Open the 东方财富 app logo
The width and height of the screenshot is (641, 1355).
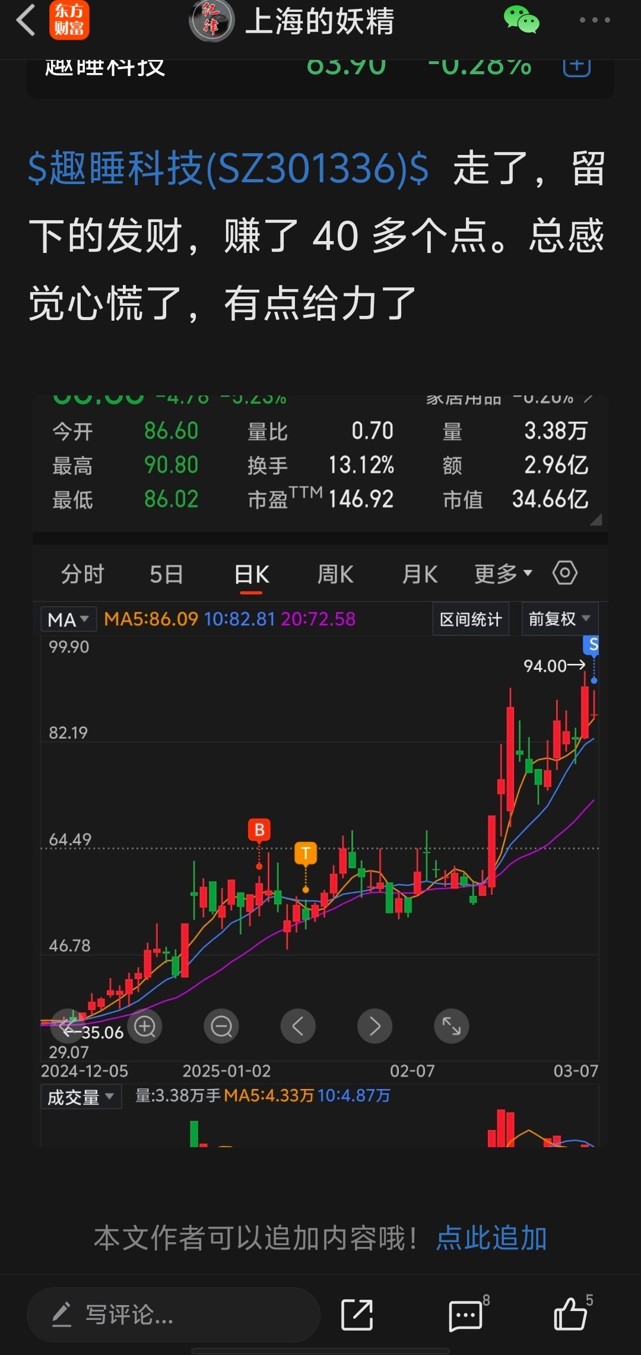[x=69, y=20]
